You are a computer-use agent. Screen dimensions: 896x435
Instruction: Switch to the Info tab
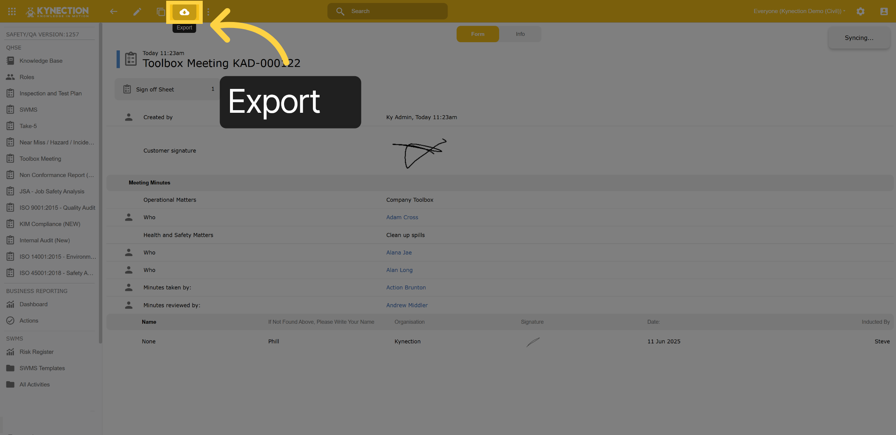[520, 34]
